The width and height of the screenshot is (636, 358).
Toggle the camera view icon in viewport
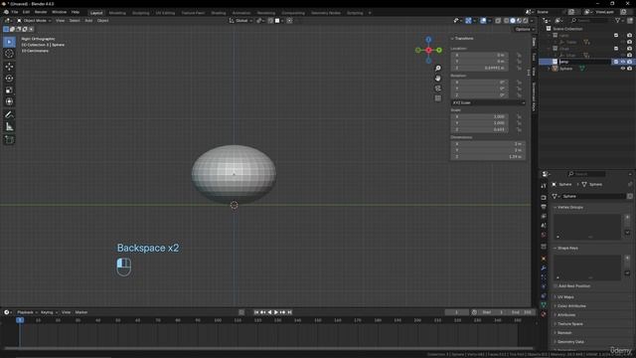pyautogui.click(x=438, y=89)
